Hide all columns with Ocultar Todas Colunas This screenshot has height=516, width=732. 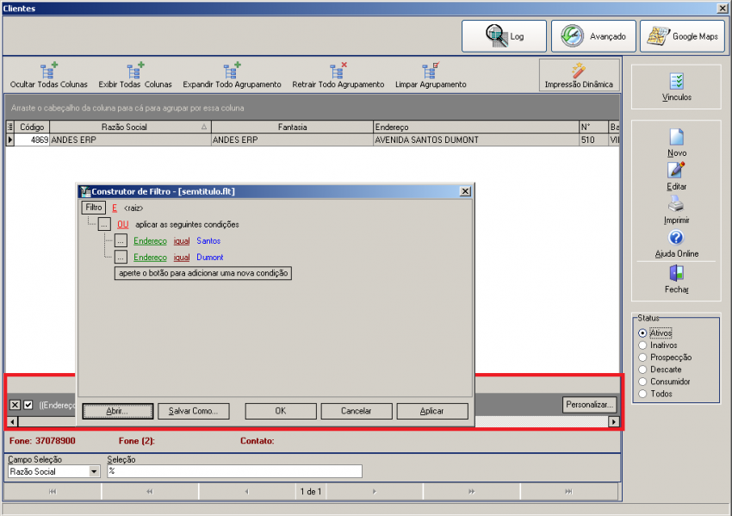48,75
